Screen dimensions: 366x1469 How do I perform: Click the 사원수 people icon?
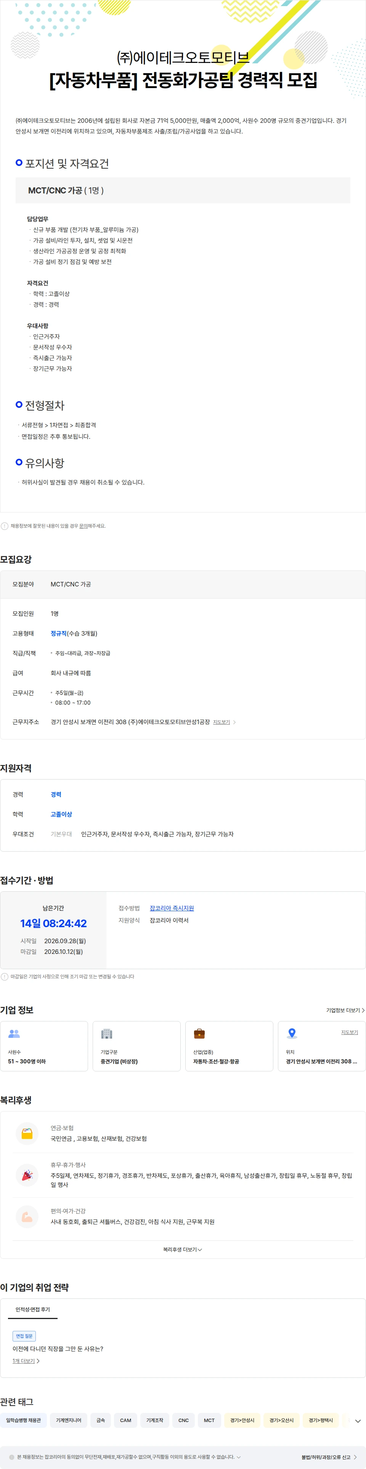[x=14, y=1033]
